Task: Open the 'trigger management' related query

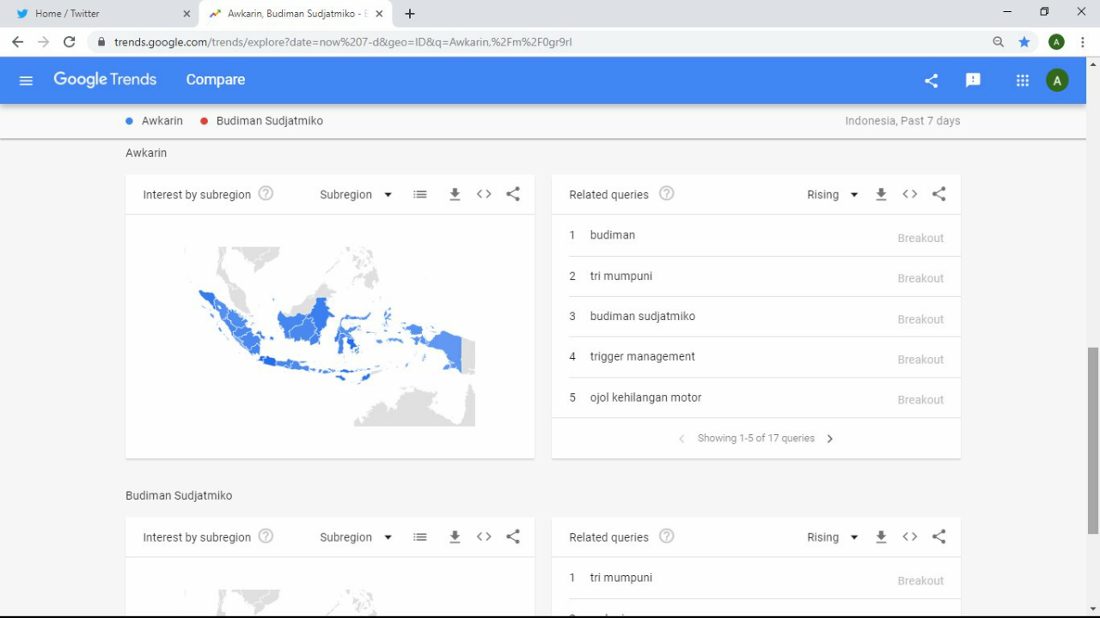Action: tap(643, 357)
